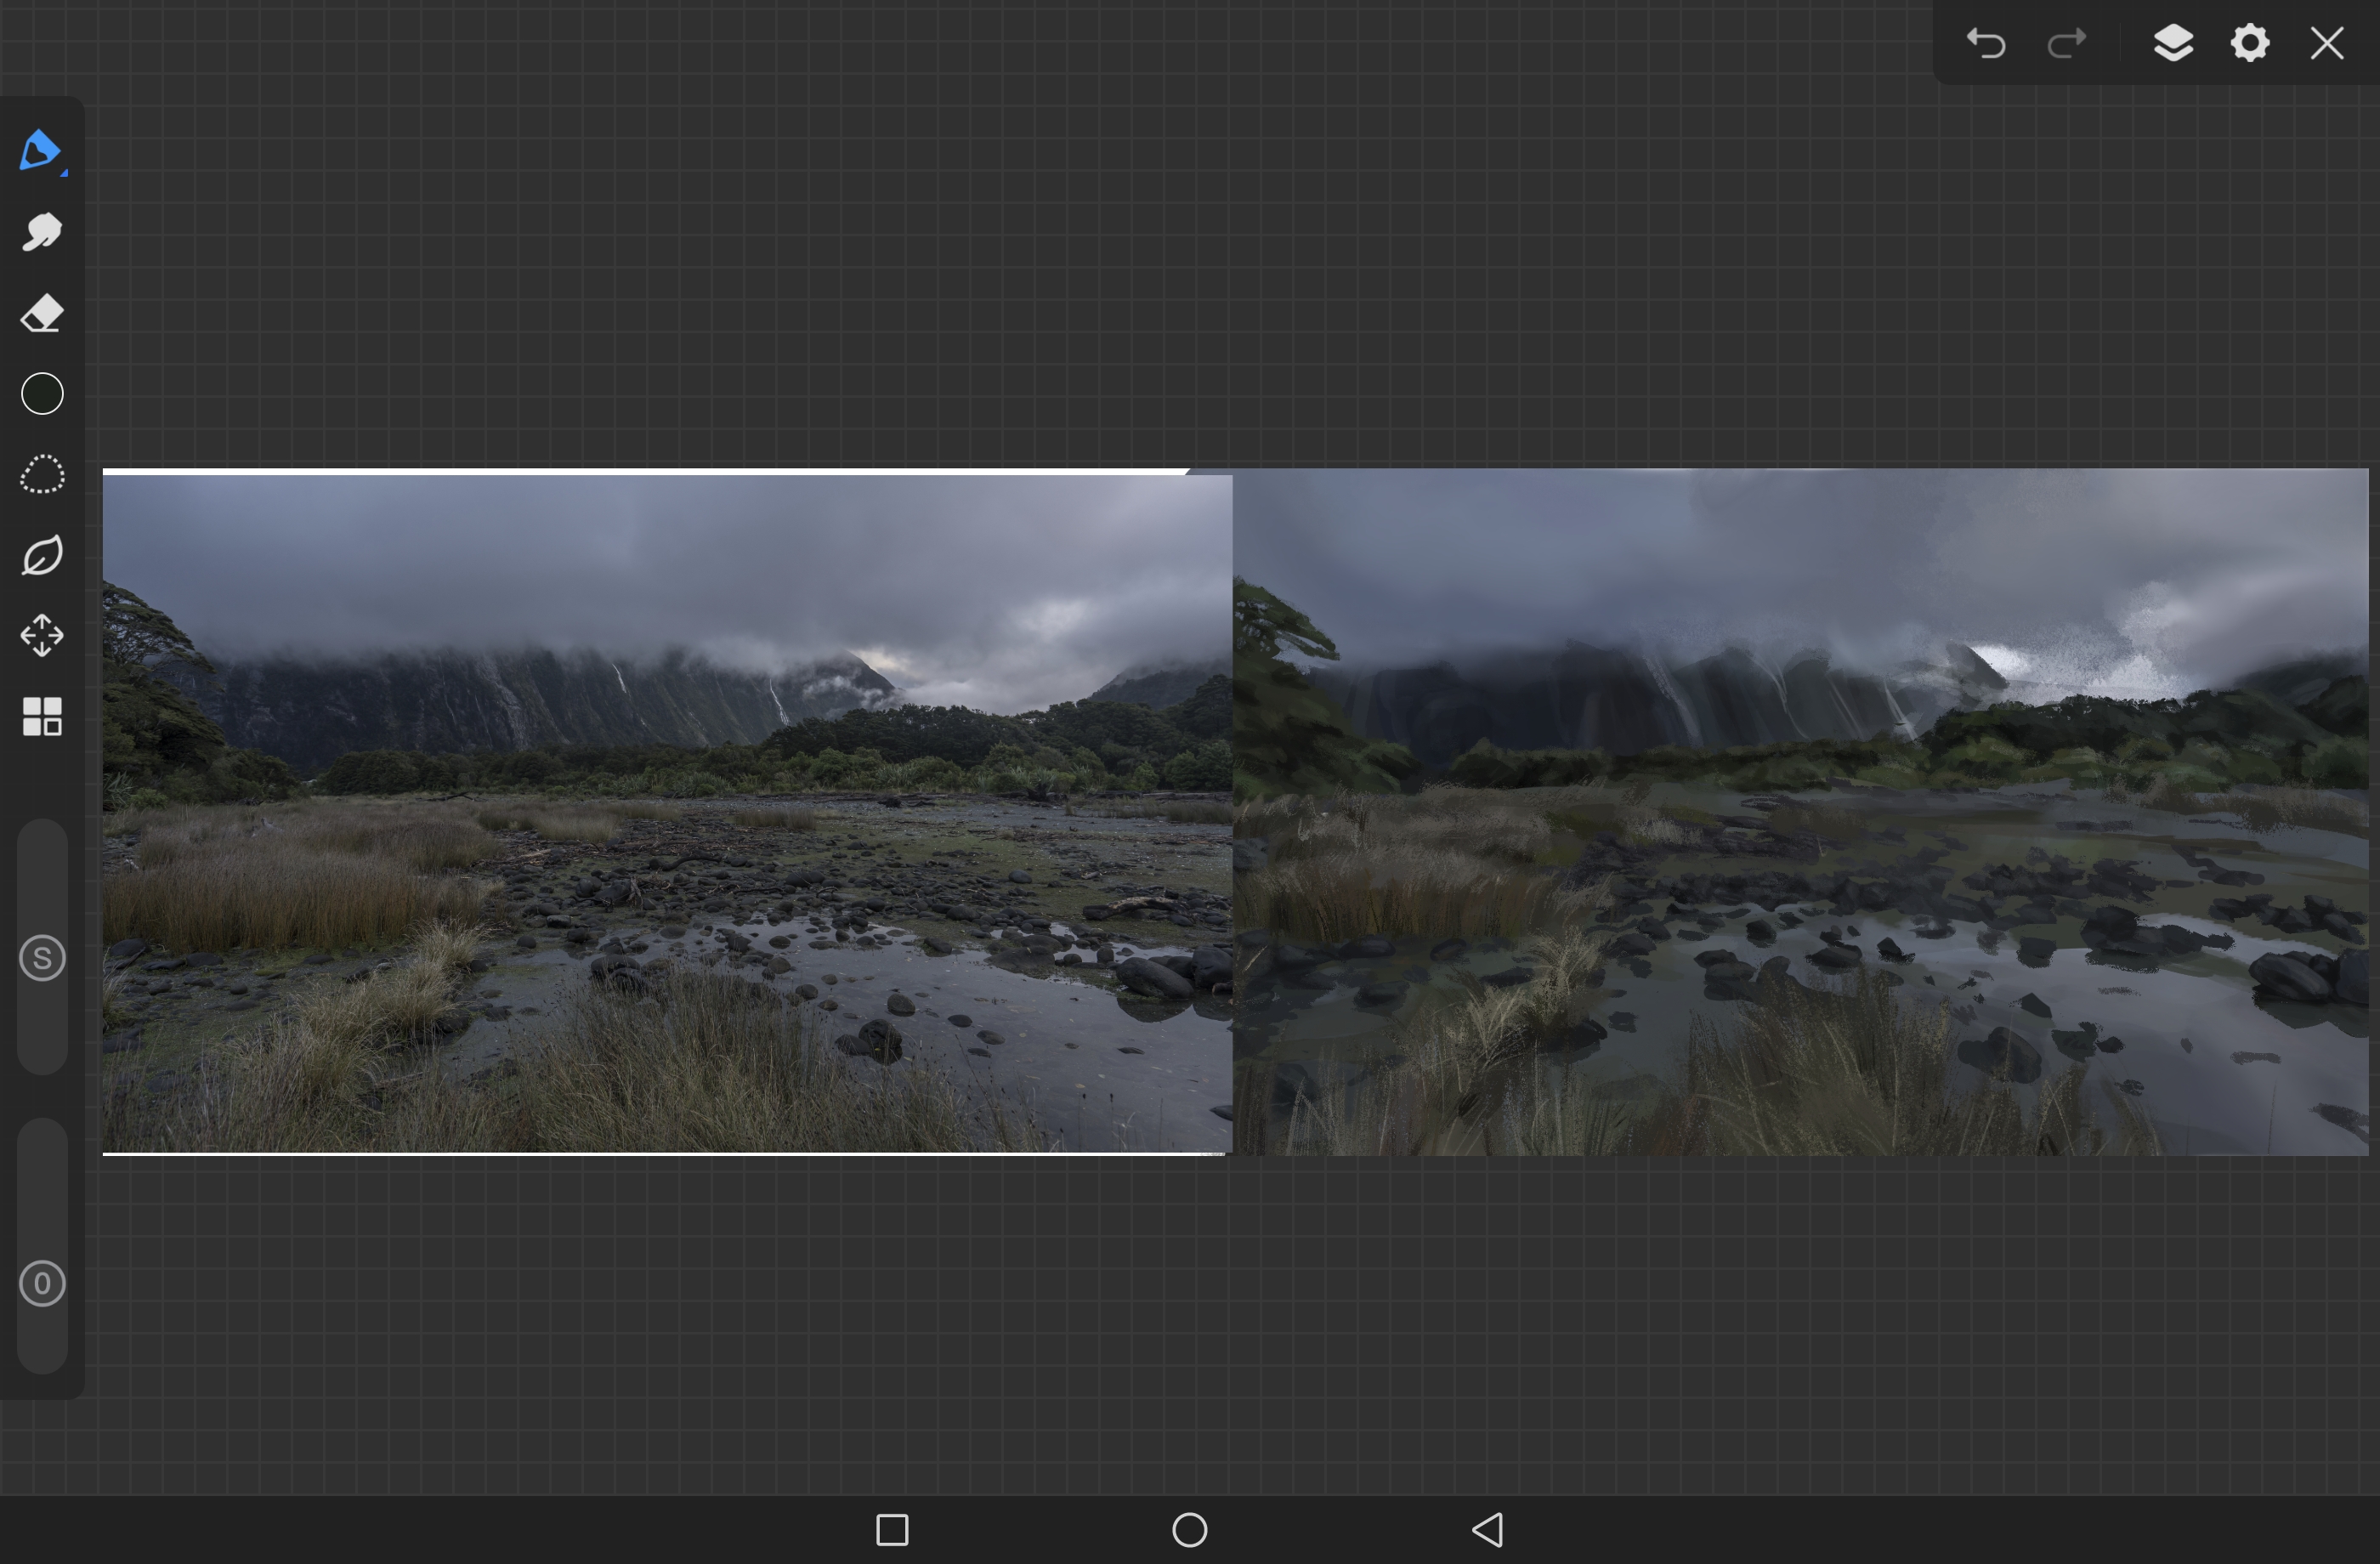Select the Eraser tool
Image resolution: width=2380 pixels, height=1564 pixels.
(x=42, y=313)
